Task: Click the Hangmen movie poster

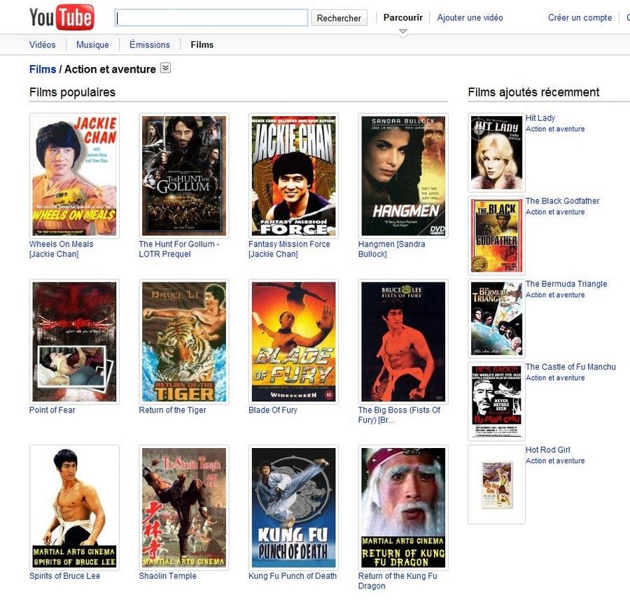Action: click(403, 175)
